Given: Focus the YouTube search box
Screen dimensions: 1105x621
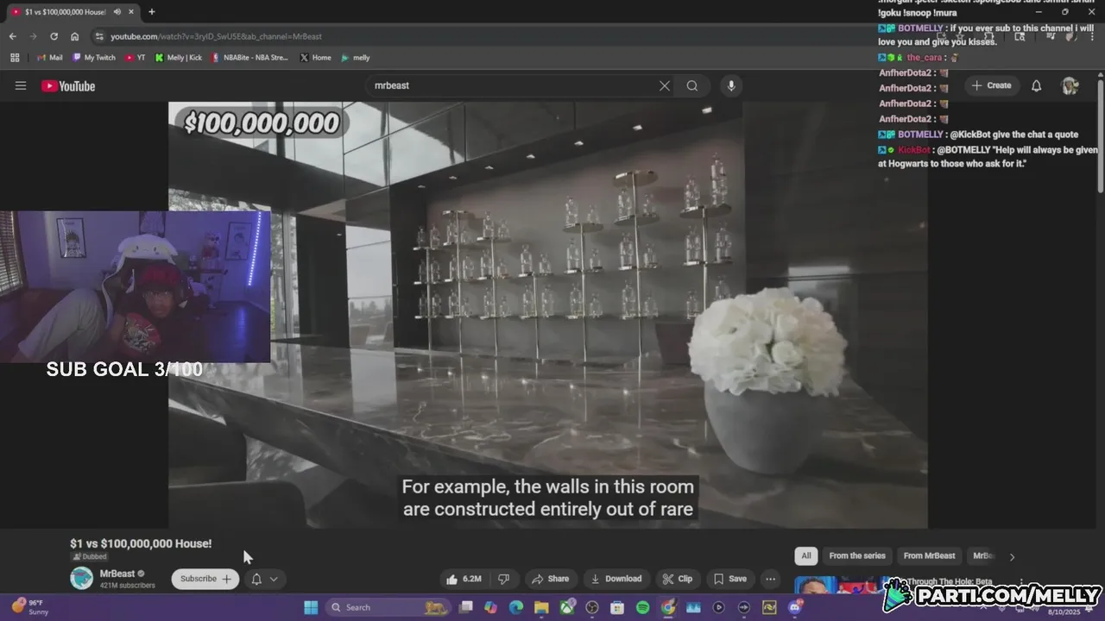Looking at the screenshot, I should (514, 85).
